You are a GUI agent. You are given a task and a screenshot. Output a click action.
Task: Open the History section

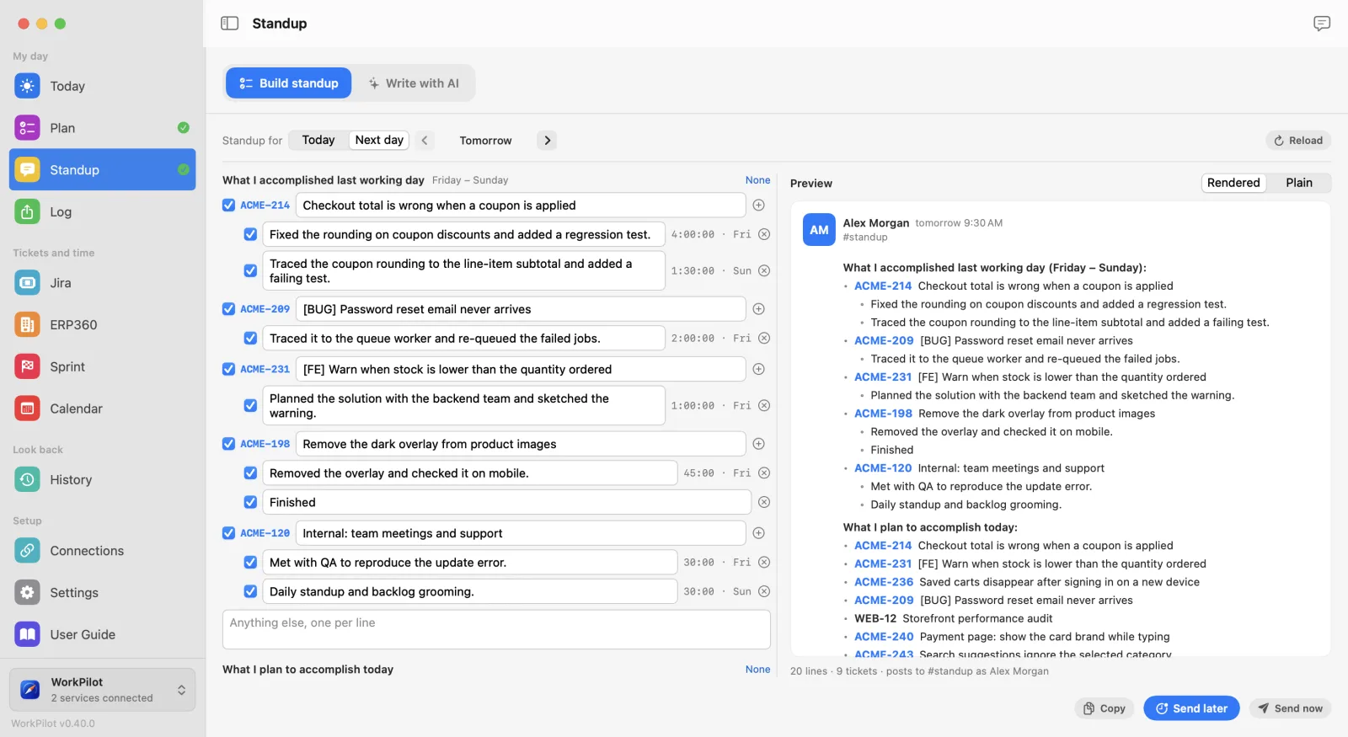point(102,479)
